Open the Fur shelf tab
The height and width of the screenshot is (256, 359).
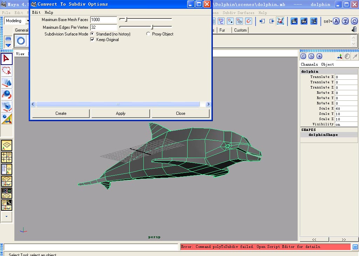[222, 30]
